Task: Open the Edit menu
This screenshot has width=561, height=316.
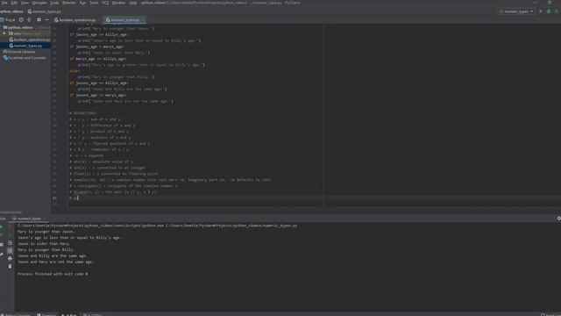Action: click(14, 3)
